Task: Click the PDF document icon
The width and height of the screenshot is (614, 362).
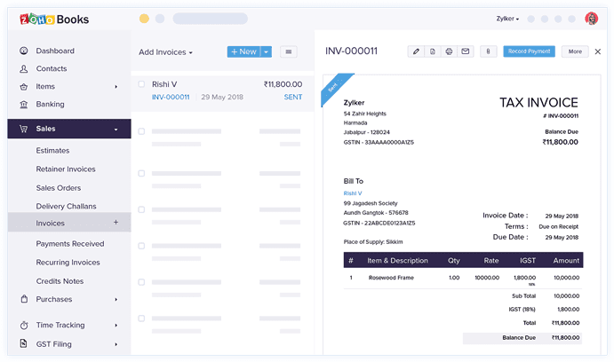Action: 433,51
